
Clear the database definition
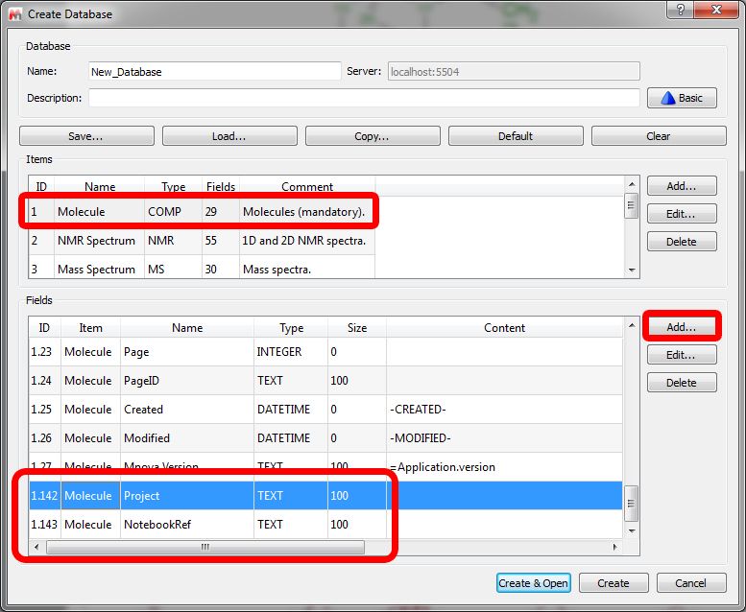(x=659, y=136)
